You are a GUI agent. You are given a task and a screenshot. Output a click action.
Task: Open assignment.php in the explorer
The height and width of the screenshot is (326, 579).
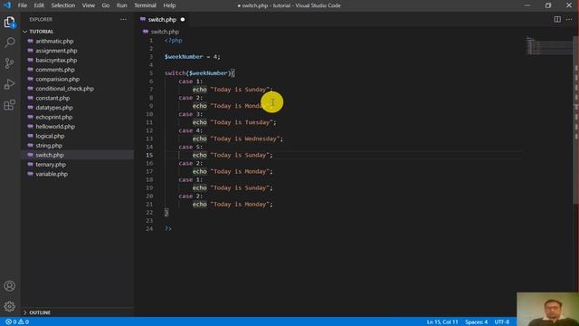coord(56,51)
